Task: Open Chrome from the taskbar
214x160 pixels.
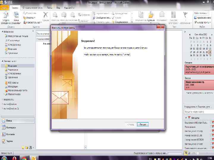Action: [24, 158]
